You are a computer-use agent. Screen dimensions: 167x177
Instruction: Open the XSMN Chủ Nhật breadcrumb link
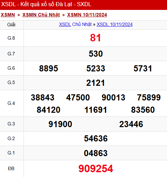(x=41, y=15)
